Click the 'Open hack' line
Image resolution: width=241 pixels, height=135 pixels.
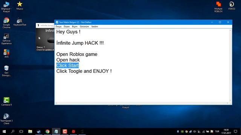coord(68,60)
